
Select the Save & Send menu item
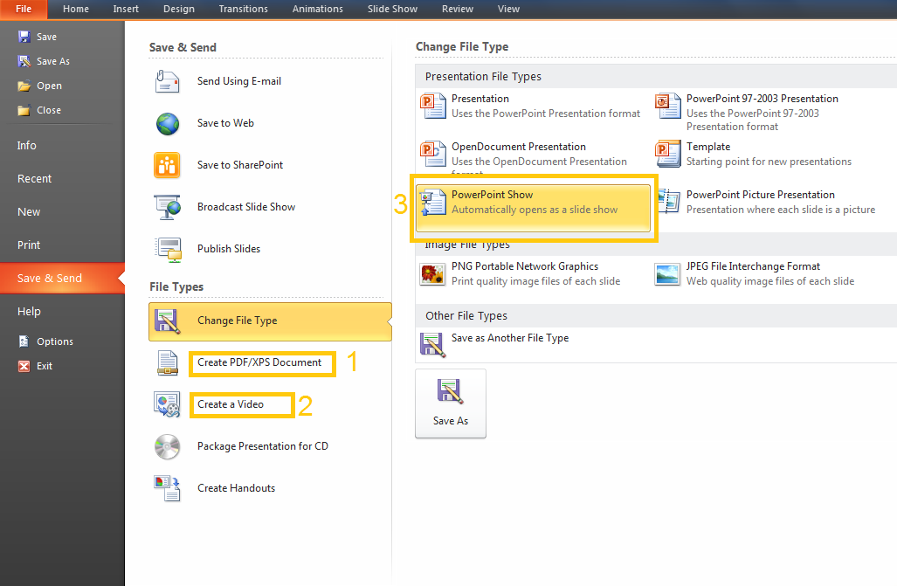(62, 279)
